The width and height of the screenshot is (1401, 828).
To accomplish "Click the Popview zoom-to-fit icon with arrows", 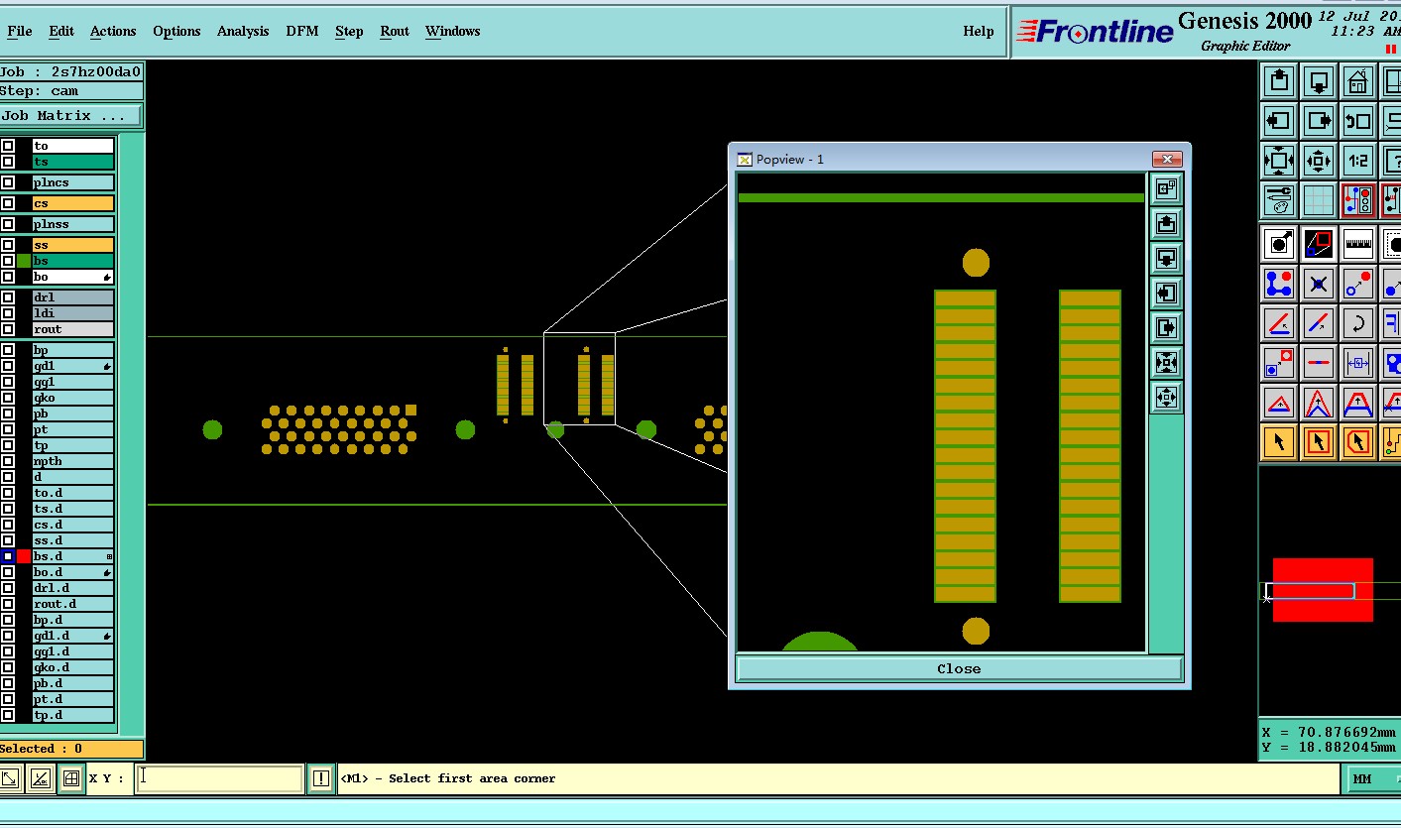I will (x=1166, y=363).
